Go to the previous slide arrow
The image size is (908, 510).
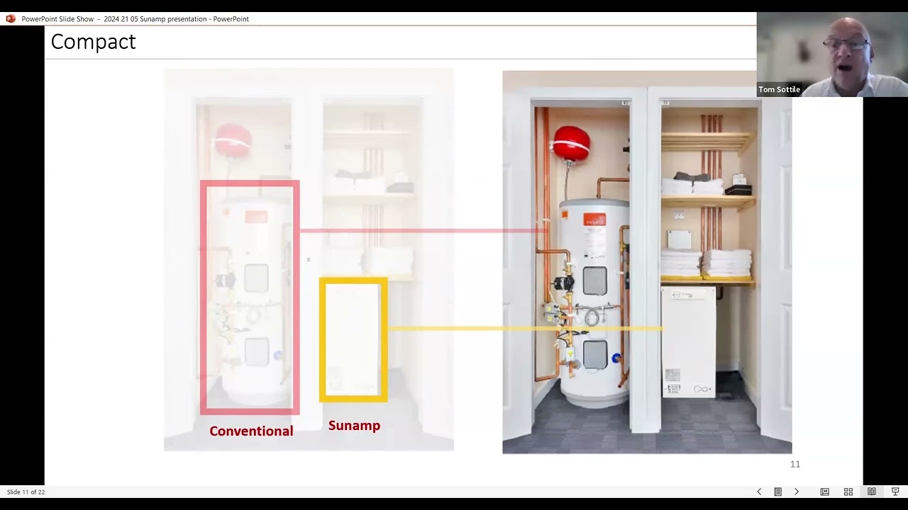pyautogui.click(x=759, y=492)
